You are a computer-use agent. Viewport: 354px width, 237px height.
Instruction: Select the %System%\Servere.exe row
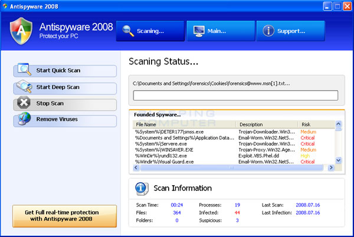[234, 144]
